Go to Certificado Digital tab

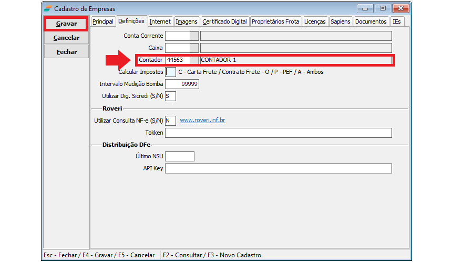(x=224, y=21)
